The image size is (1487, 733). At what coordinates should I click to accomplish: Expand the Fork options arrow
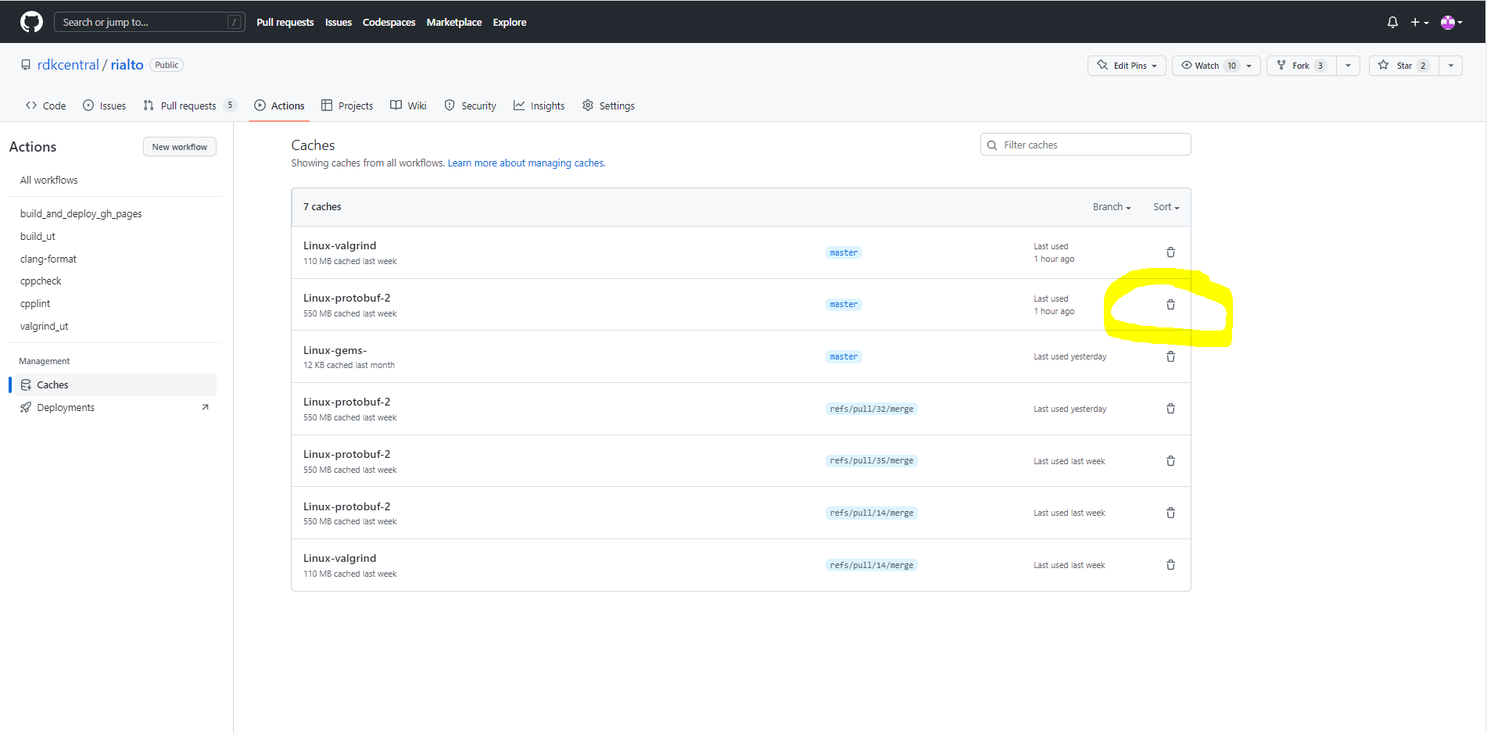pyautogui.click(x=1348, y=66)
